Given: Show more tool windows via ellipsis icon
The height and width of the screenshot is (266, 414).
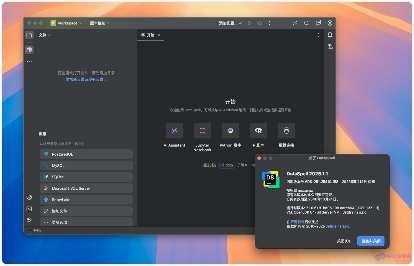Looking at the screenshot, I should [x=29, y=61].
